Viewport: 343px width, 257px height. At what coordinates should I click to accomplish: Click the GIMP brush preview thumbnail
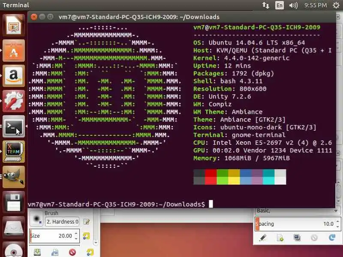click(x=36, y=218)
